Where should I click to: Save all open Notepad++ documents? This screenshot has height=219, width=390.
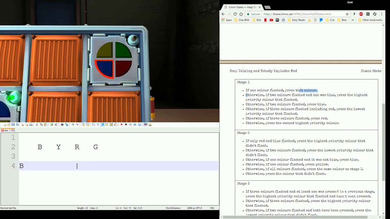coord(17,124)
